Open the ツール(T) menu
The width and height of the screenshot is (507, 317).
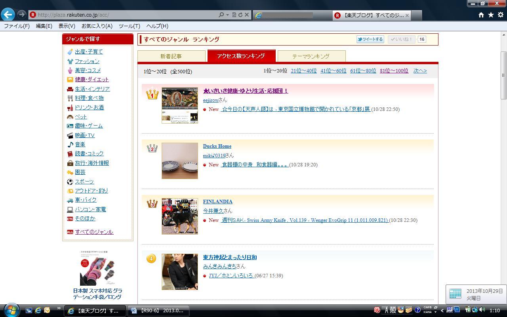coord(129,26)
